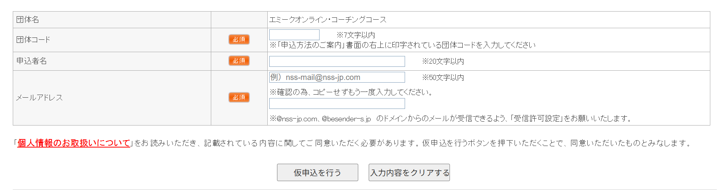Click the 入力内容をクリアする button
Screen dimensions: 725x190
point(409,173)
